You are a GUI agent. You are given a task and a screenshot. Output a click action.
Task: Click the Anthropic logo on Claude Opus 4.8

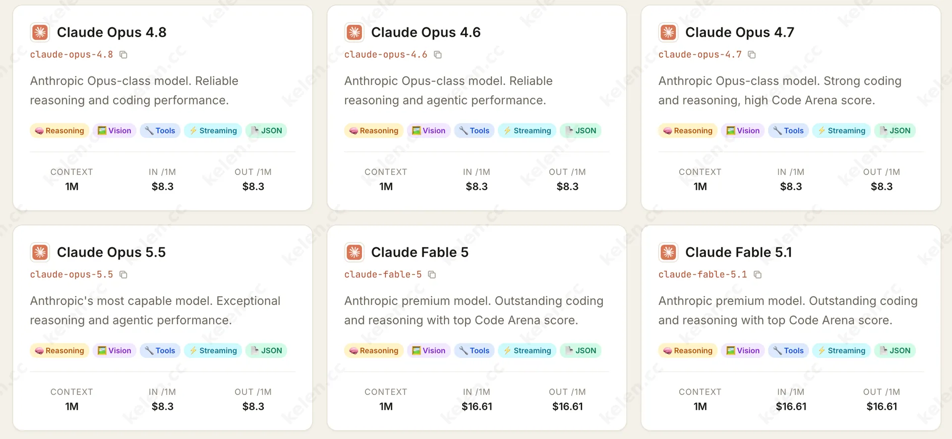point(40,32)
